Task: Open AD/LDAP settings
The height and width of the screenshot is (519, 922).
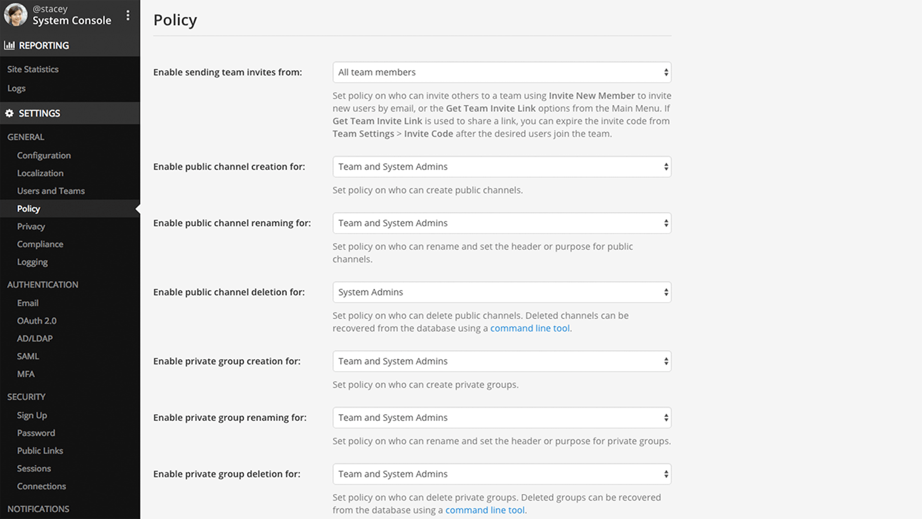Action: 35,338
